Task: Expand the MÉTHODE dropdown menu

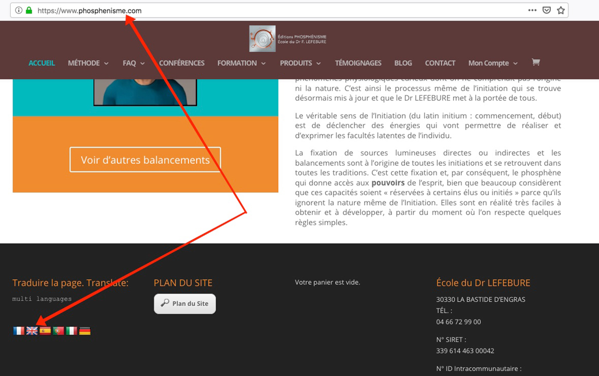Action: [x=88, y=63]
